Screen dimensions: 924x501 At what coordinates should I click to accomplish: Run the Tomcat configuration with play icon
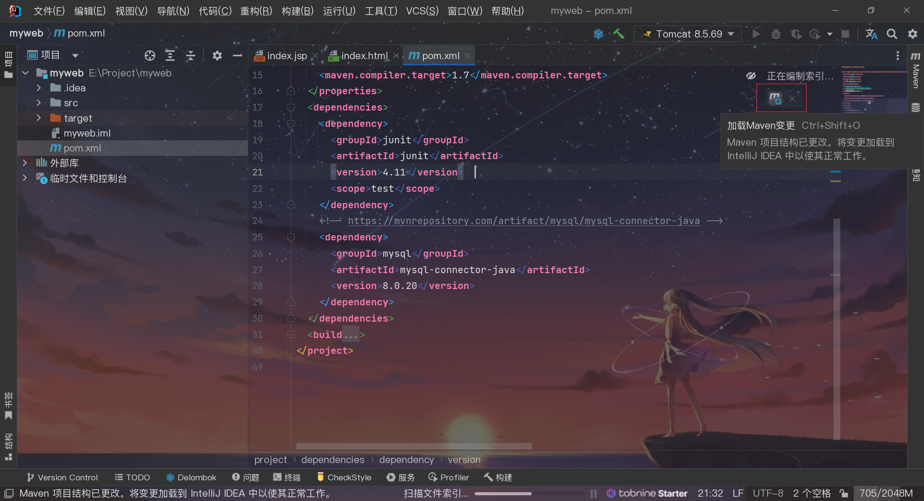point(756,34)
